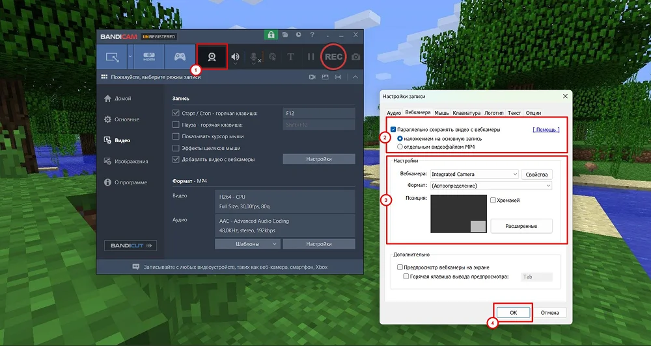The height and width of the screenshot is (346, 651).
Task: Select the screen rectangle recording mode
Action: coord(112,56)
